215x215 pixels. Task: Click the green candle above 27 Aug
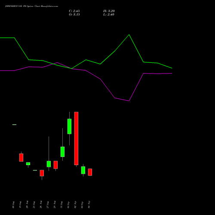49,164
